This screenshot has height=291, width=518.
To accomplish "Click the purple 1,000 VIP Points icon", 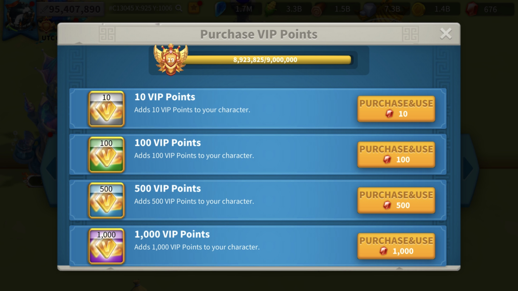I will (x=107, y=246).
